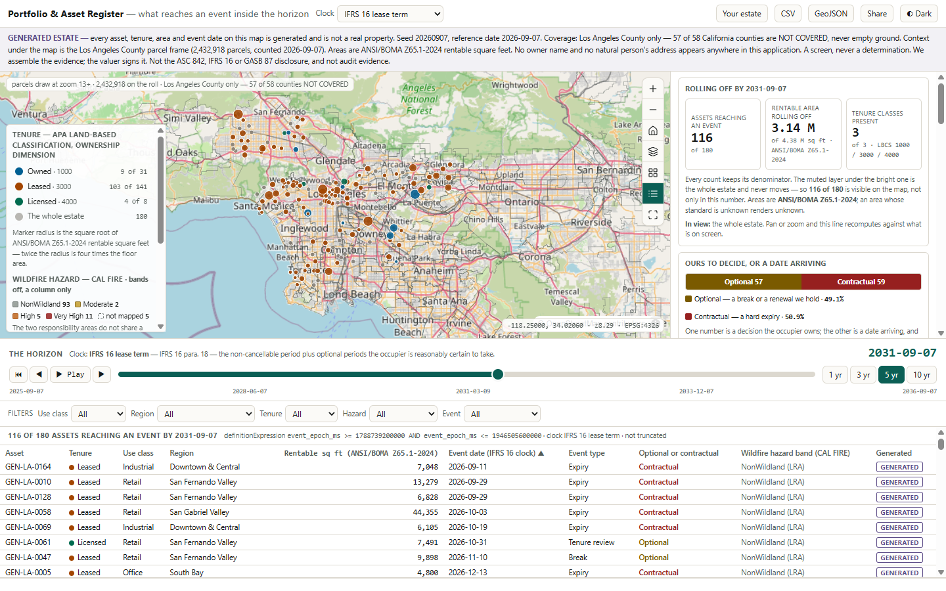Click the NonWildland 93 hazard legend swatch

[15, 304]
